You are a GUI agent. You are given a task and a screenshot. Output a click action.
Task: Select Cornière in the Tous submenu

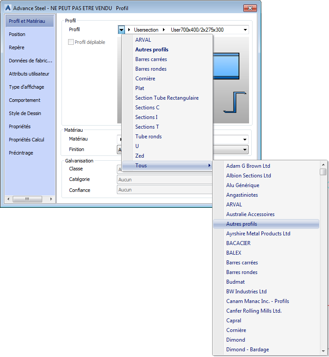266,330
